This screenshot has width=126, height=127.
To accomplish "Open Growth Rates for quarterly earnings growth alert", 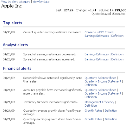I will coord(93,119).
